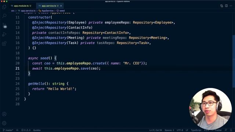This screenshot has height=132, width=235.
Task: Click the Open Changes compare icon
Action: (x=222, y=6)
